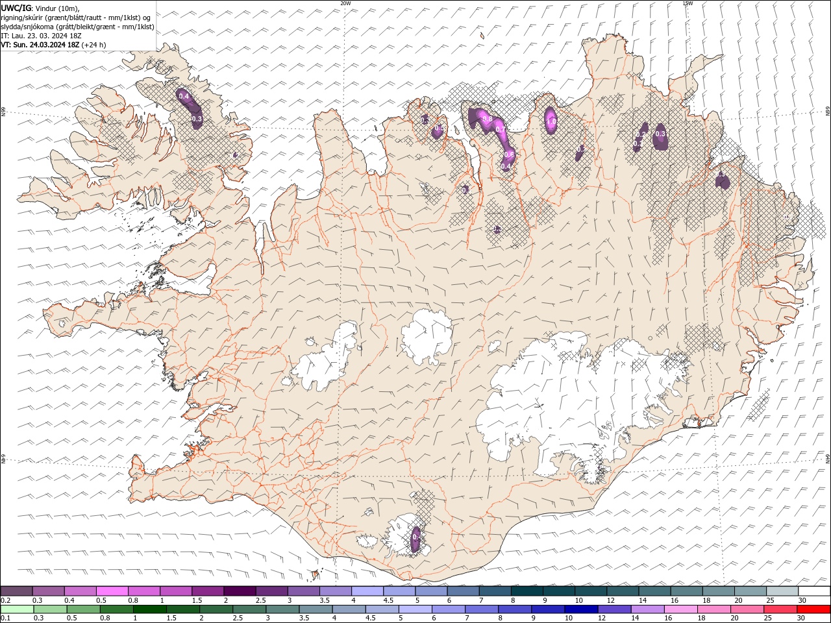Pick the pink rain swatch starting at 18
The height and width of the screenshot is (623, 831).
click(713, 609)
